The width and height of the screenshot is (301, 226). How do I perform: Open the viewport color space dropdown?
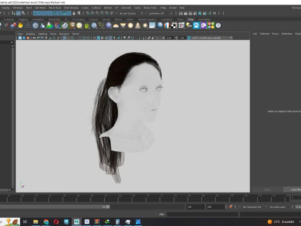(212, 38)
